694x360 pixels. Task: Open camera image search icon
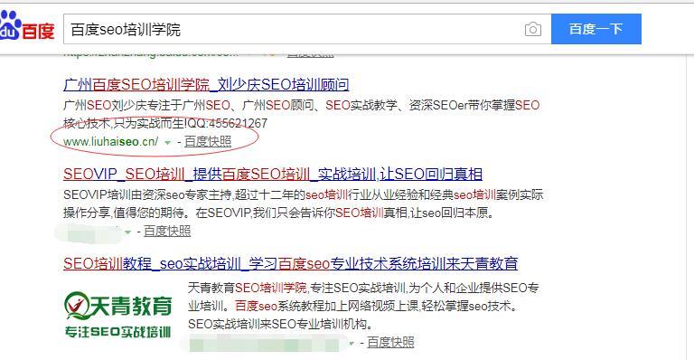pyautogui.click(x=532, y=30)
